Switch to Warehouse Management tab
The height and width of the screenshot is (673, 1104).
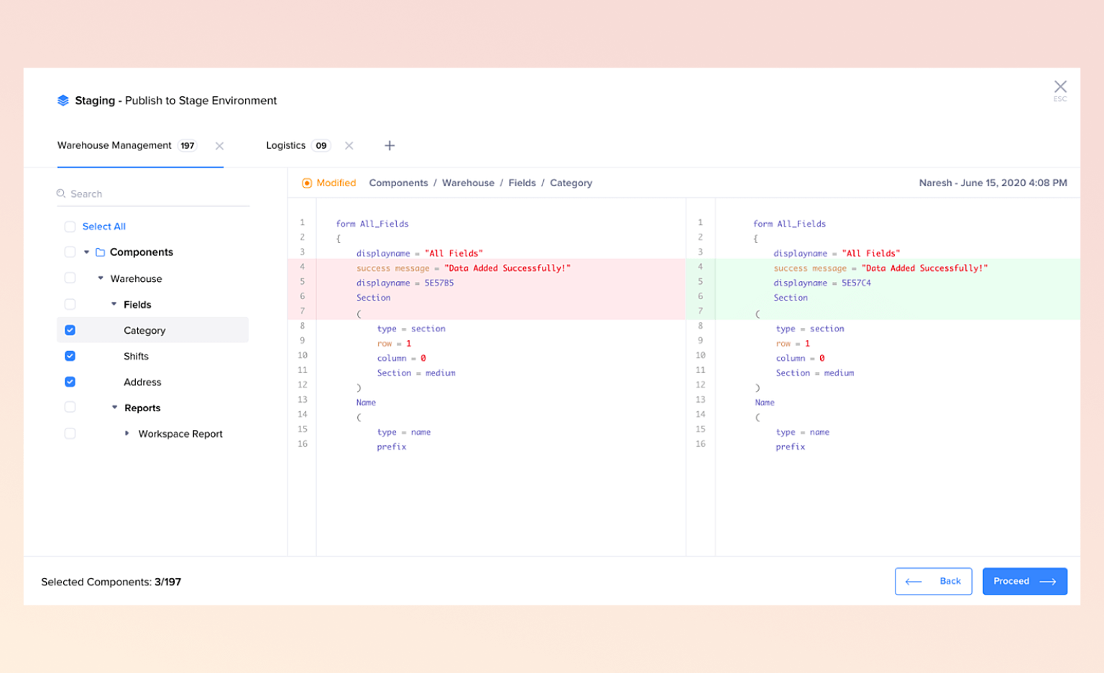click(x=114, y=145)
